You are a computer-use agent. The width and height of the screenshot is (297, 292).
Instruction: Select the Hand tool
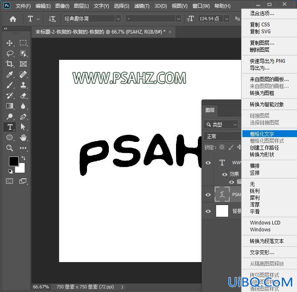[23, 138]
